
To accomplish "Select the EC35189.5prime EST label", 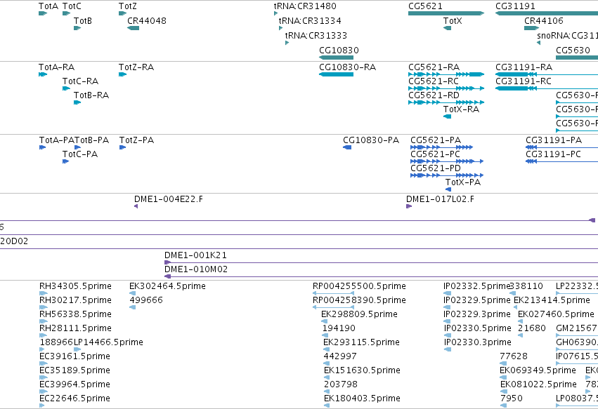I will coord(74,370).
